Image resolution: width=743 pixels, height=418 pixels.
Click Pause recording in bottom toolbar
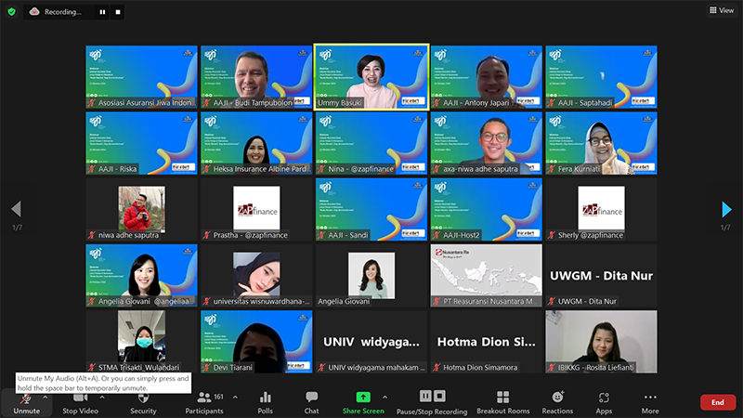425,397
